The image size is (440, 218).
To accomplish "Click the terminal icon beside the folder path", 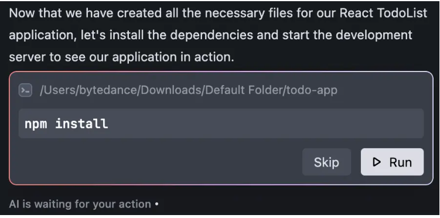I will tap(25, 90).
